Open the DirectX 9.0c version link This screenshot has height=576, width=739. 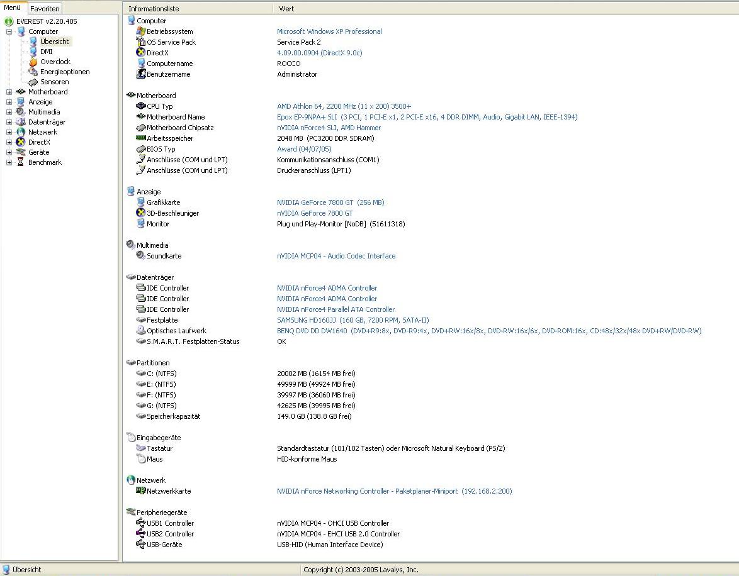pos(320,53)
